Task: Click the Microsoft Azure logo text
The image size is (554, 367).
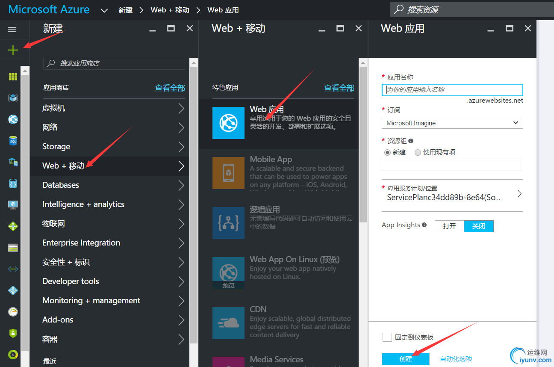Action: click(49, 10)
